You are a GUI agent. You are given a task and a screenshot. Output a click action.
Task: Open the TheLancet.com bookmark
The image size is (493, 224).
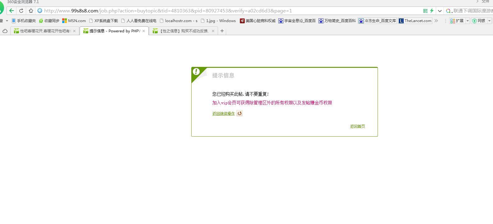(x=415, y=21)
